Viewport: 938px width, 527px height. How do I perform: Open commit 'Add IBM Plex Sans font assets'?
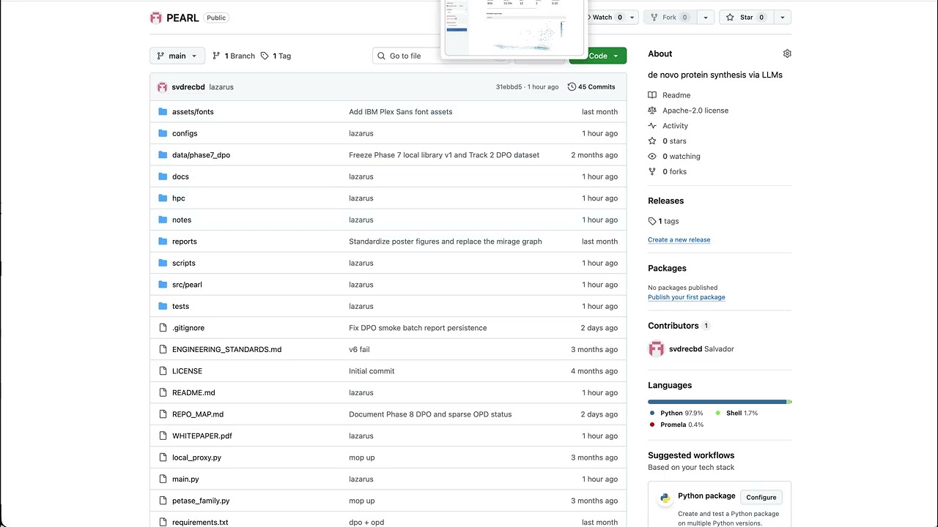(x=401, y=112)
